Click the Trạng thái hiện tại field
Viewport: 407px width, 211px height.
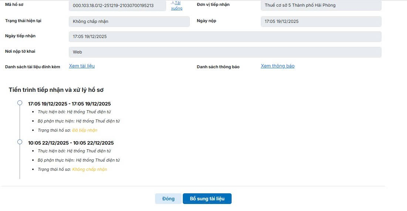point(129,21)
